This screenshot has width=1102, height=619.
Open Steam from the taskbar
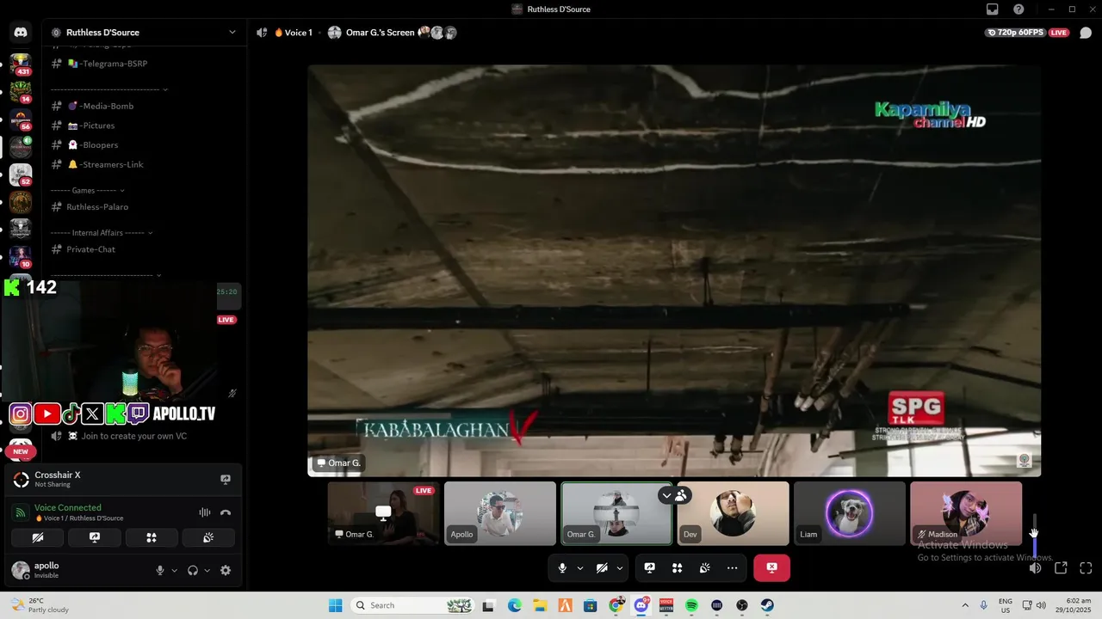pos(767,605)
